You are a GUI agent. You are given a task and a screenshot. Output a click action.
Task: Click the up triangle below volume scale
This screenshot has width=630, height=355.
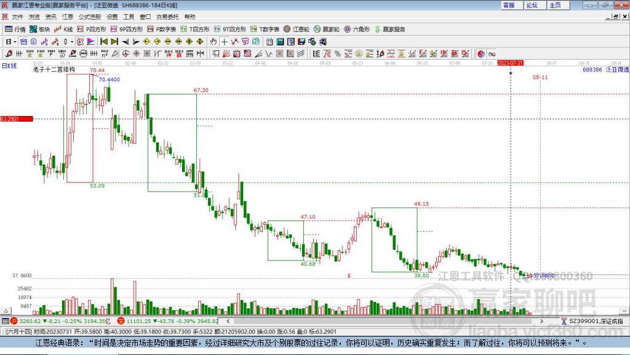pos(6,311)
